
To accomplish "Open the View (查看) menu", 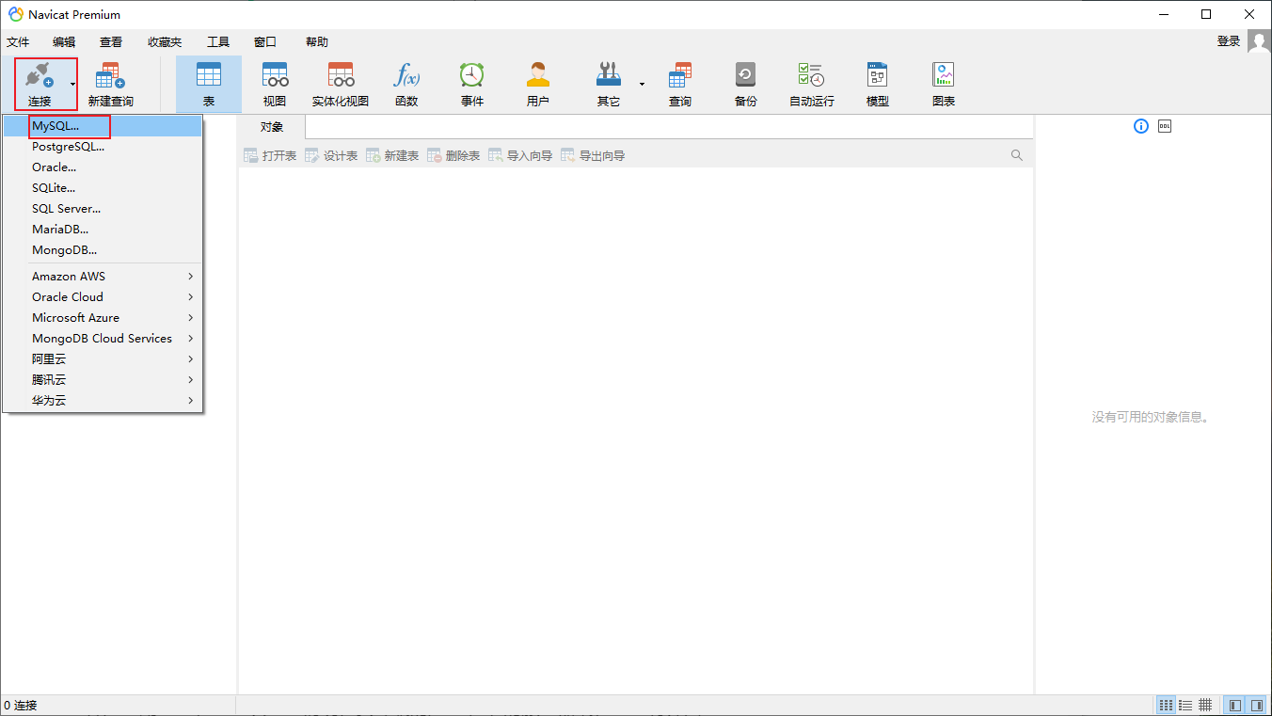I will tap(111, 42).
